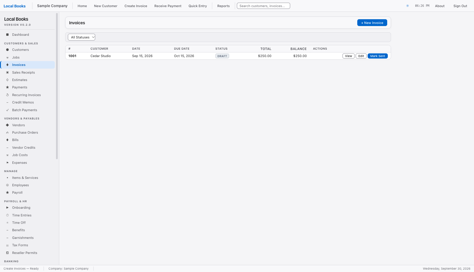Edit invoice 1001 for Cedar Studio
Screen dimensions: 474x272
[361, 56]
